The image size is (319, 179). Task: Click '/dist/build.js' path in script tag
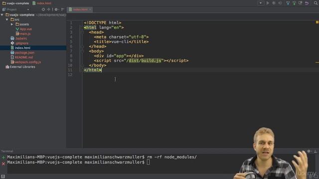point(144,61)
